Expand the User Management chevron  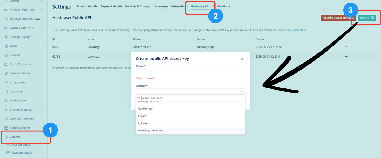pos(42,118)
